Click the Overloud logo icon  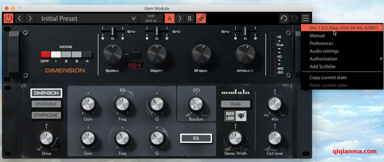point(230,116)
